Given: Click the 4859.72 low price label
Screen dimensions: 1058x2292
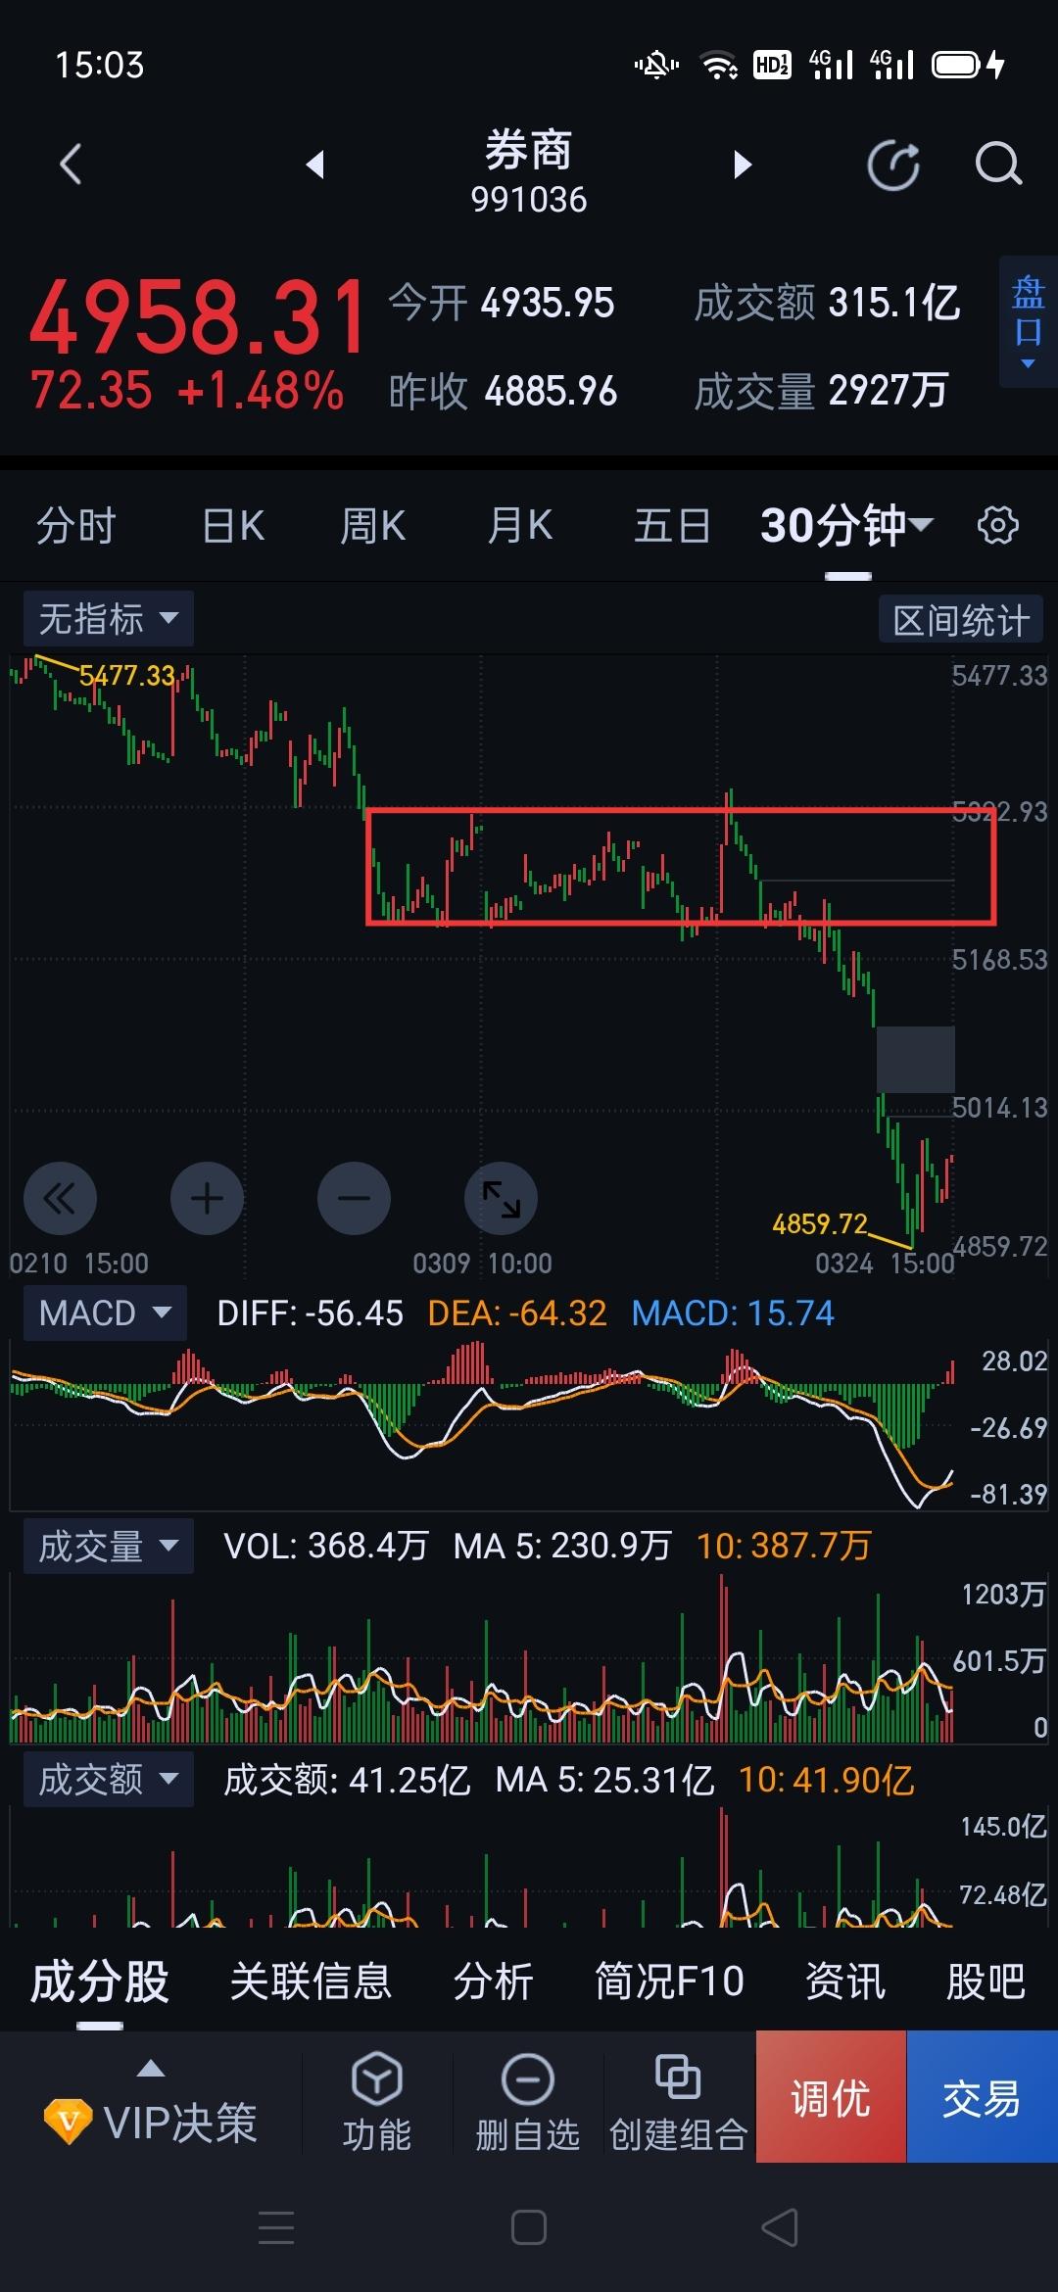Looking at the screenshot, I should coord(820,1223).
